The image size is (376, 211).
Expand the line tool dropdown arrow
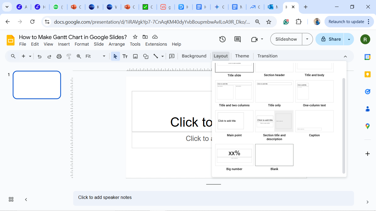(x=162, y=56)
